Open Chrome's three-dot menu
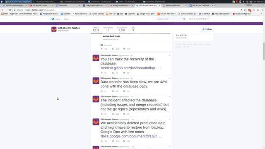This screenshot has height=149, width=265. [263, 10]
